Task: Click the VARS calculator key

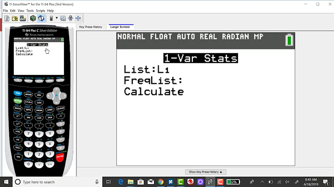Action: 50,110
